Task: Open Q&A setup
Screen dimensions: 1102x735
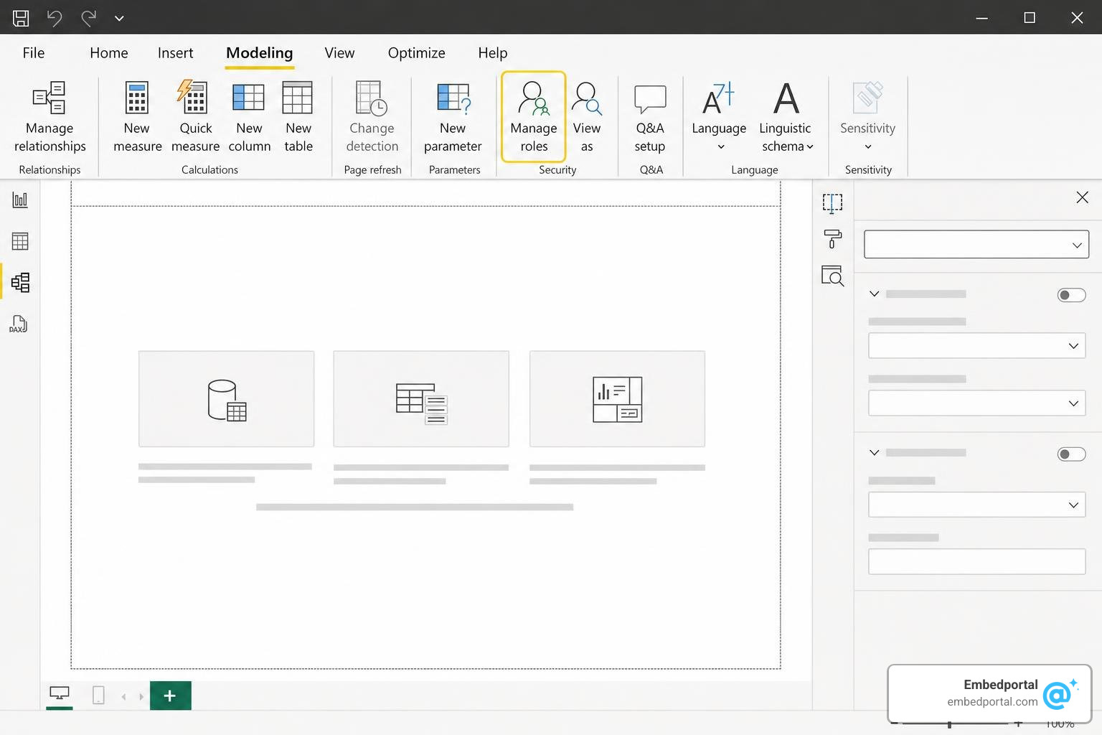Action: pos(650,117)
